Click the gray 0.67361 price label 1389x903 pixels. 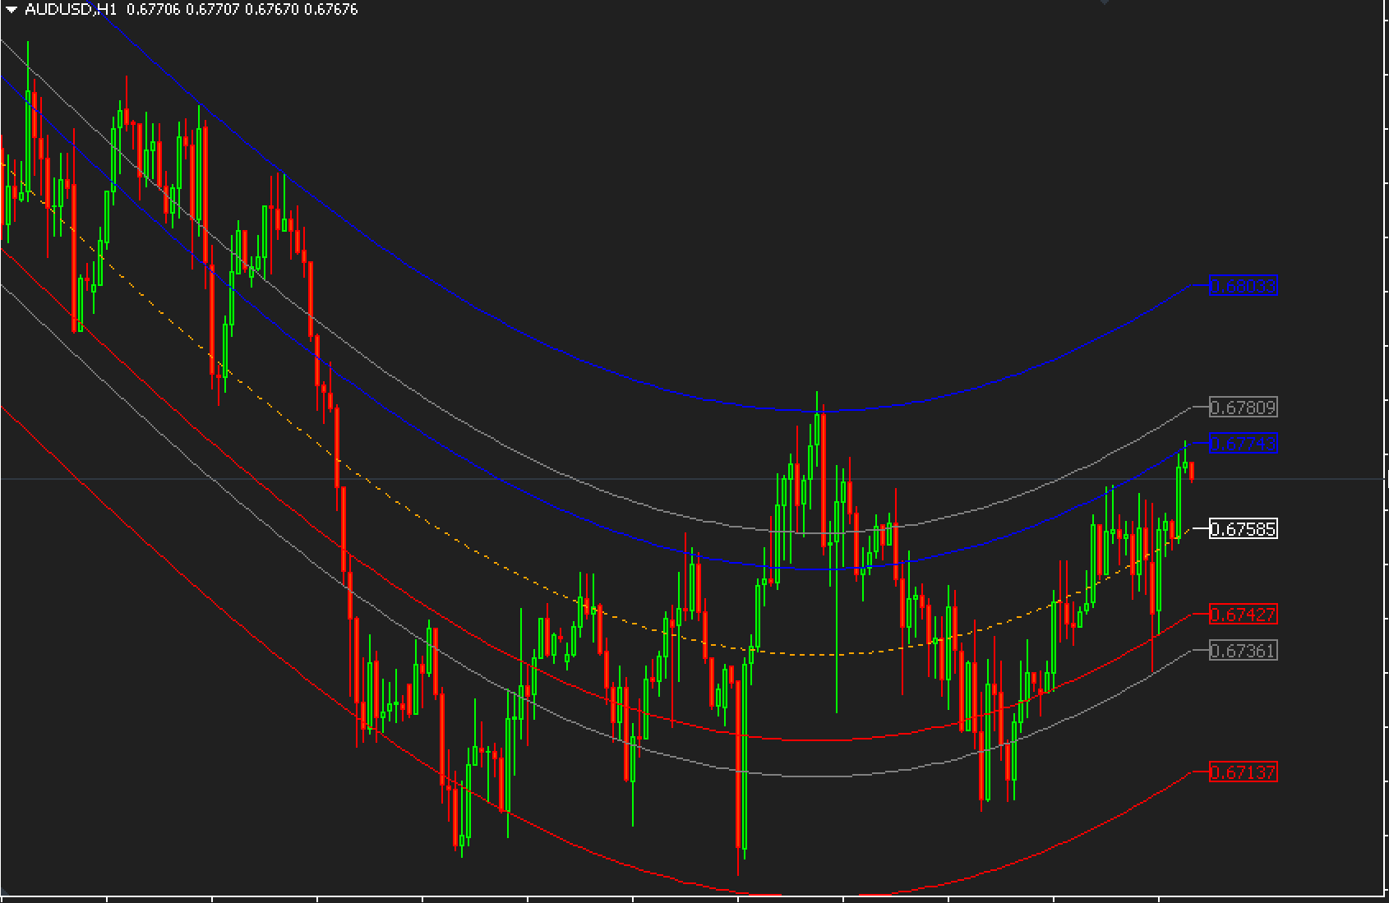coord(1244,651)
